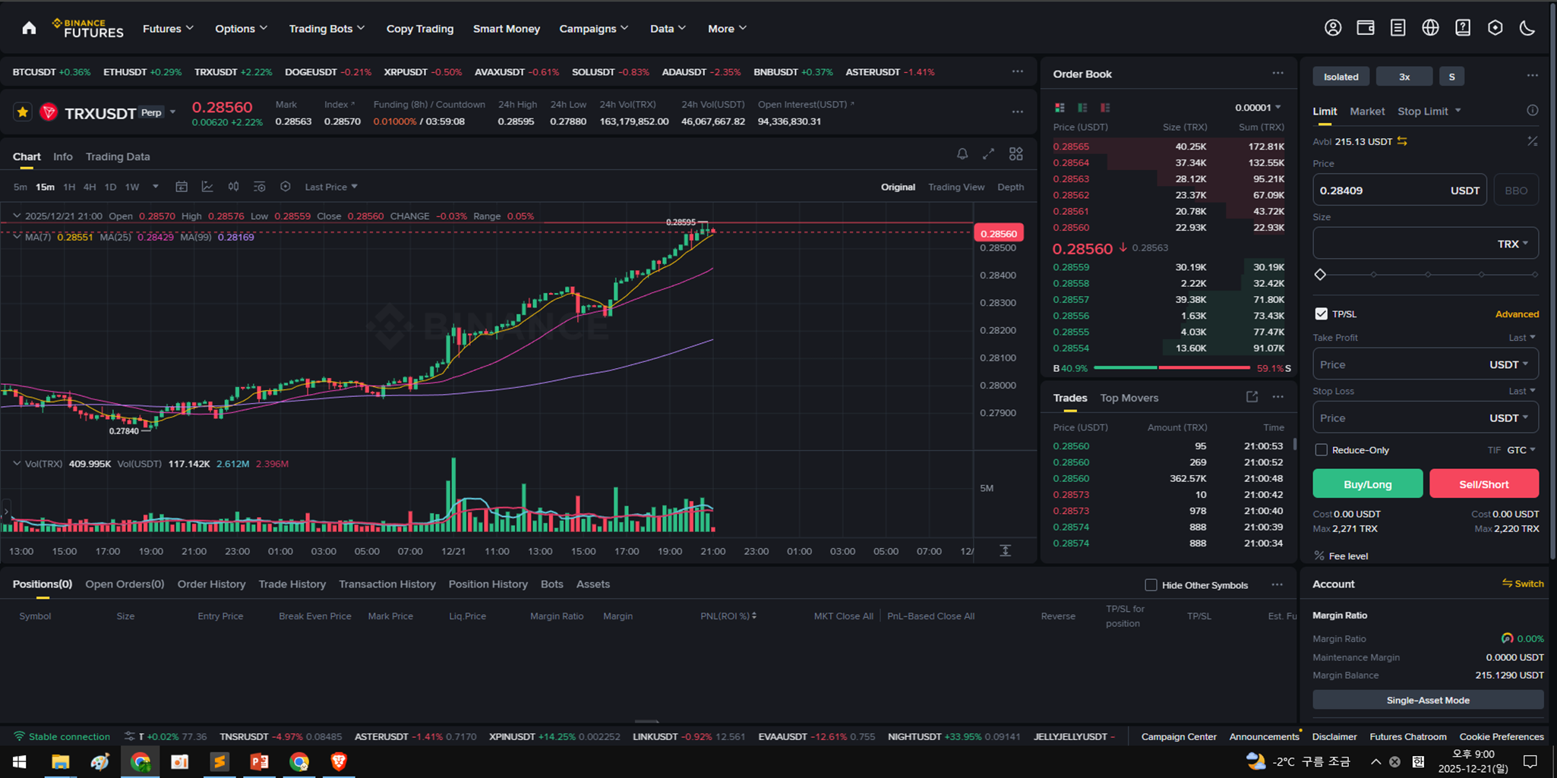Change order book precision 0.00001
This screenshot has width=1557, height=778.
pyautogui.click(x=1258, y=107)
